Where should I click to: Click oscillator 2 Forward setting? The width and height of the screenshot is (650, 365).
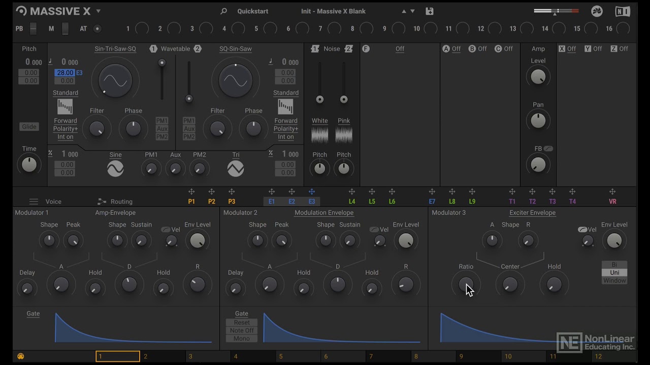click(286, 121)
